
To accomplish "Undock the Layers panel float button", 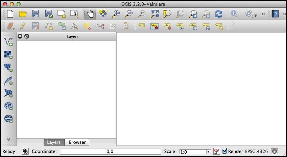I will click(x=27, y=36).
